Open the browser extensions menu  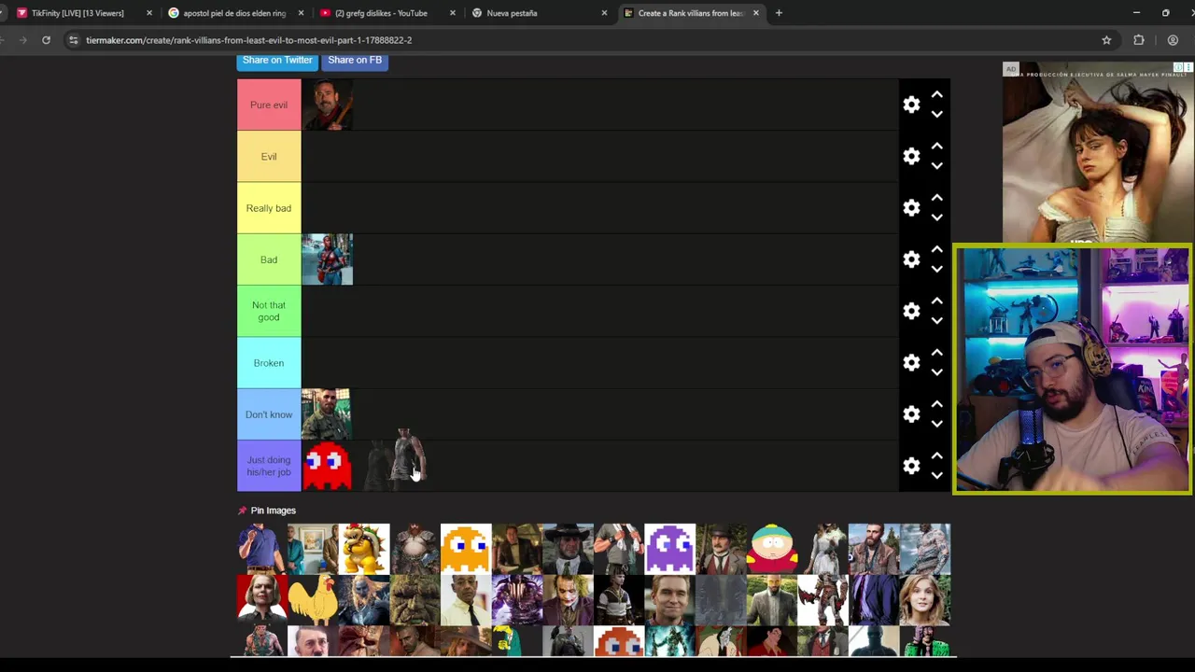click(1139, 40)
